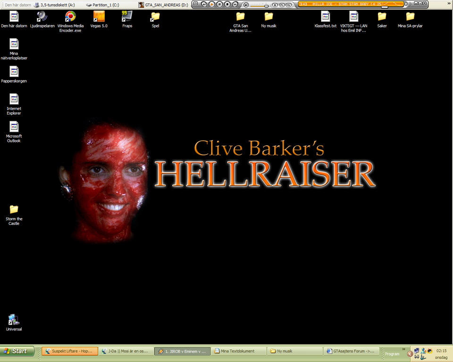Launch the Ljudinspelaren shortcut
Image resolution: width=453 pixels, height=362 pixels.
pos(42,19)
